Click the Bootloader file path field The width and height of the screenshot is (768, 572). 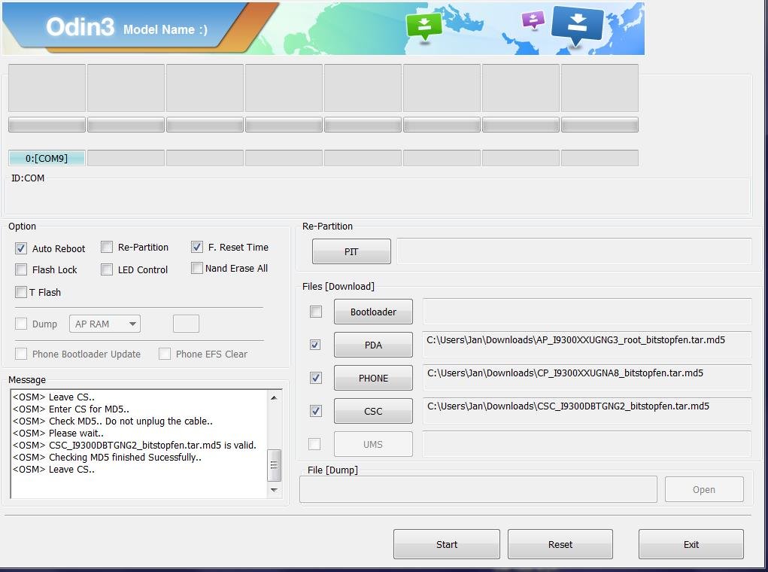(x=587, y=312)
